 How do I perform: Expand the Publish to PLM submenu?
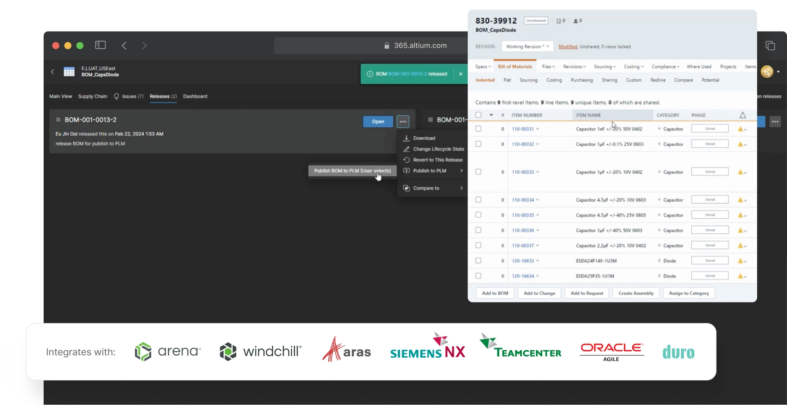click(433, 171)
